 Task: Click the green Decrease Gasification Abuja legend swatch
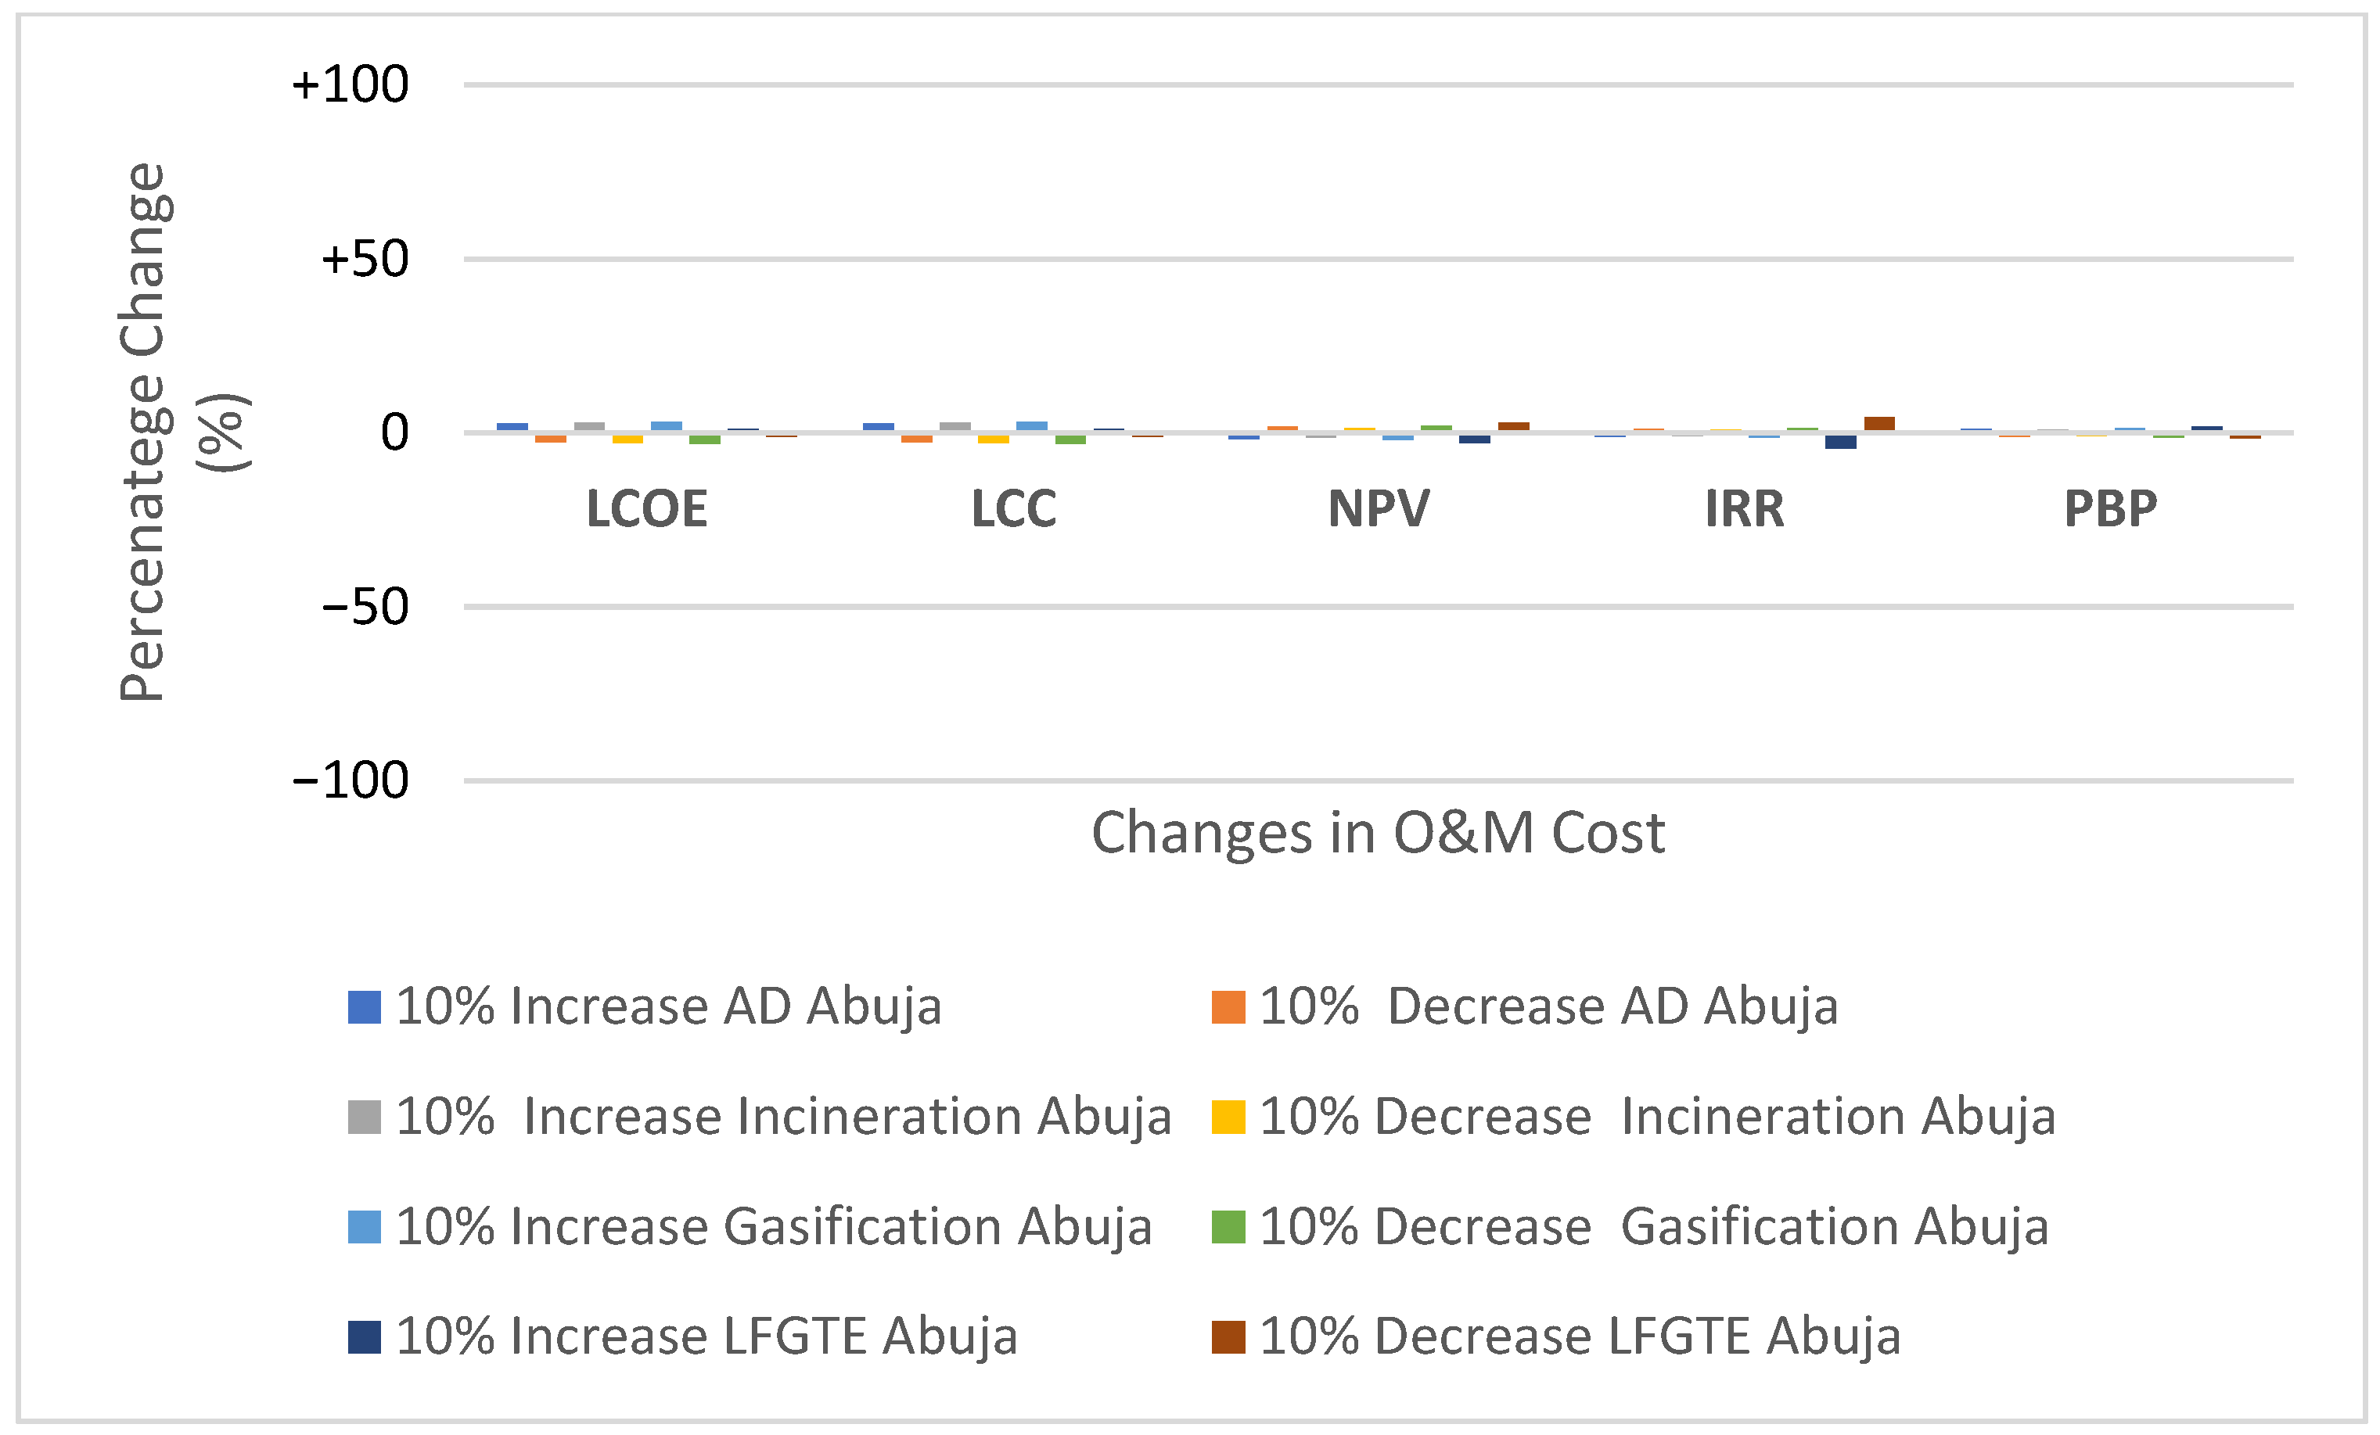tap(1228, 1228)
